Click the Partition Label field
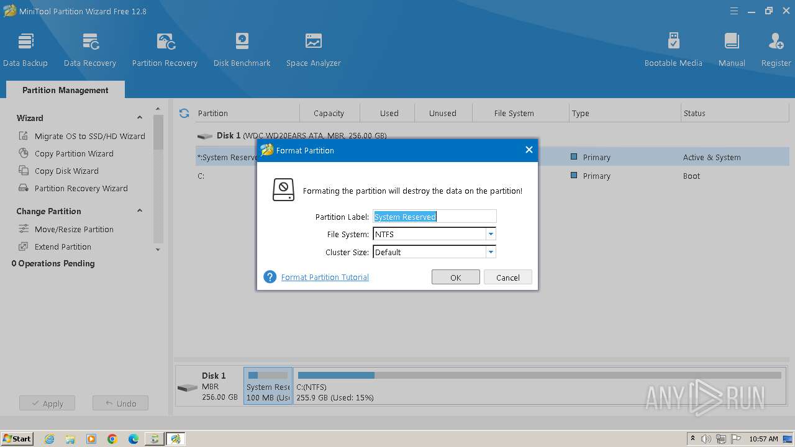 434,216
